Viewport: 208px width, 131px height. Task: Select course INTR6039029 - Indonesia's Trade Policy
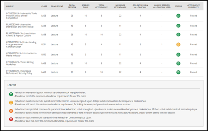(21, 16)
